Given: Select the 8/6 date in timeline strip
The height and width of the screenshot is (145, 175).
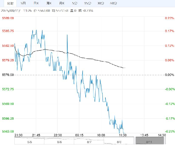Looking at the screenshot, I should [59, 142].
